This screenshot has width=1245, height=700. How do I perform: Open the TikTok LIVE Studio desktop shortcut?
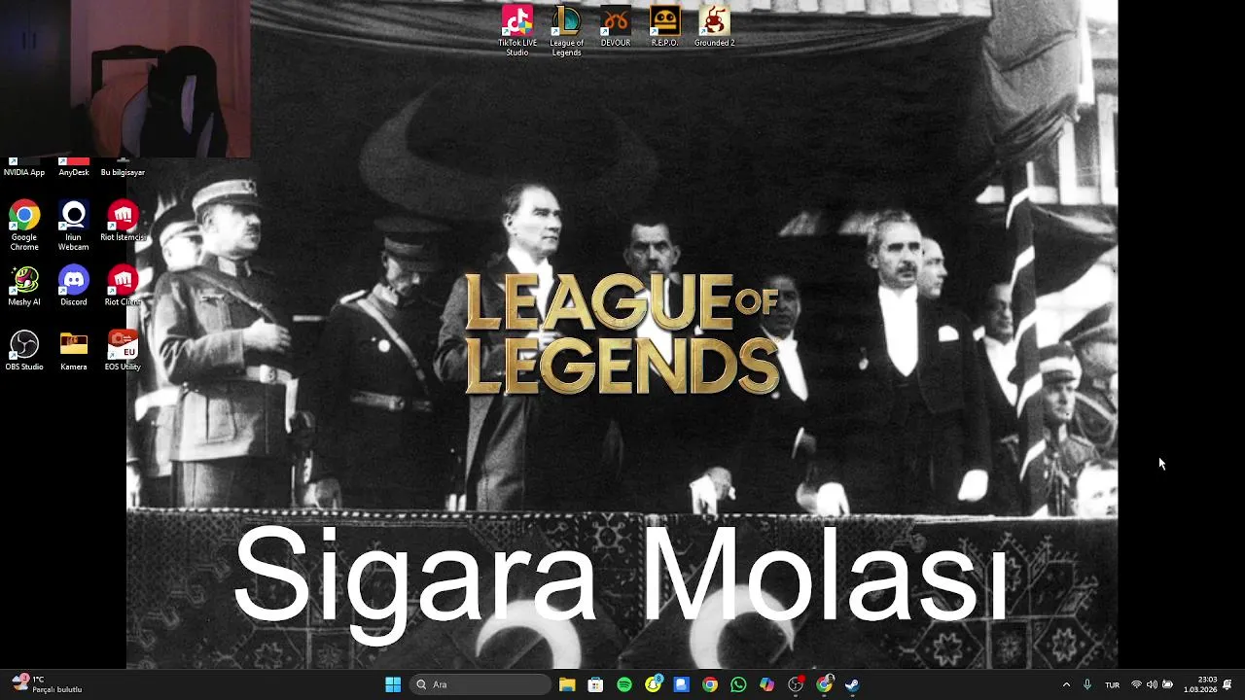(517, 29)
